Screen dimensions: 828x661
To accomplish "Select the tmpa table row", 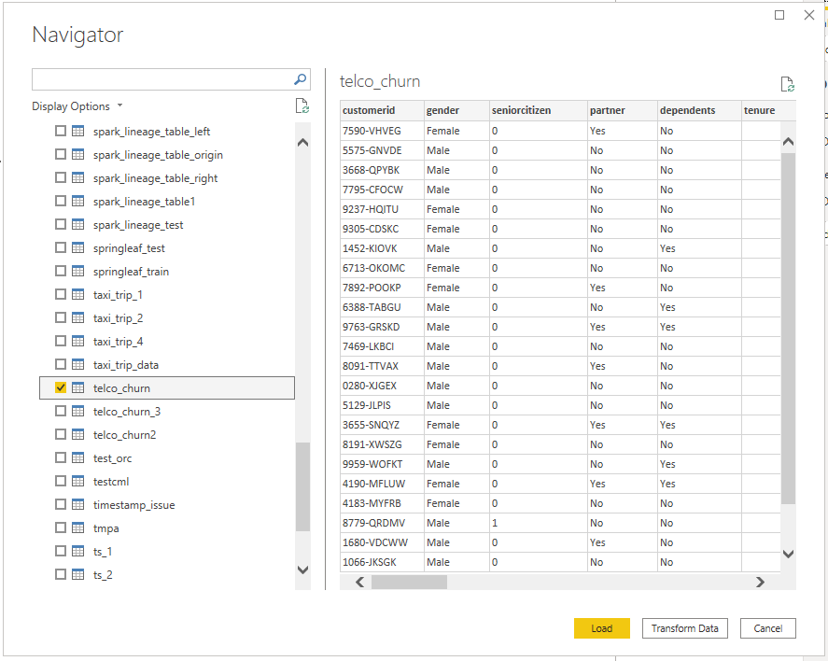I will point(167,527).
